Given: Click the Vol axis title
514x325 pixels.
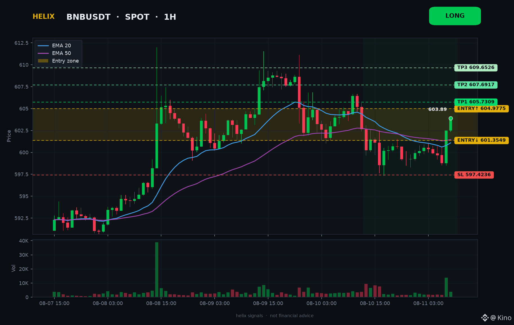Looking at the screenshot, I should coord(13,268).
